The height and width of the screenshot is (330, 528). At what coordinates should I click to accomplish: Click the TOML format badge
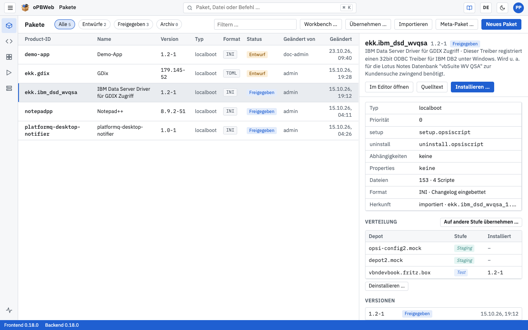[x=231, y=73]
